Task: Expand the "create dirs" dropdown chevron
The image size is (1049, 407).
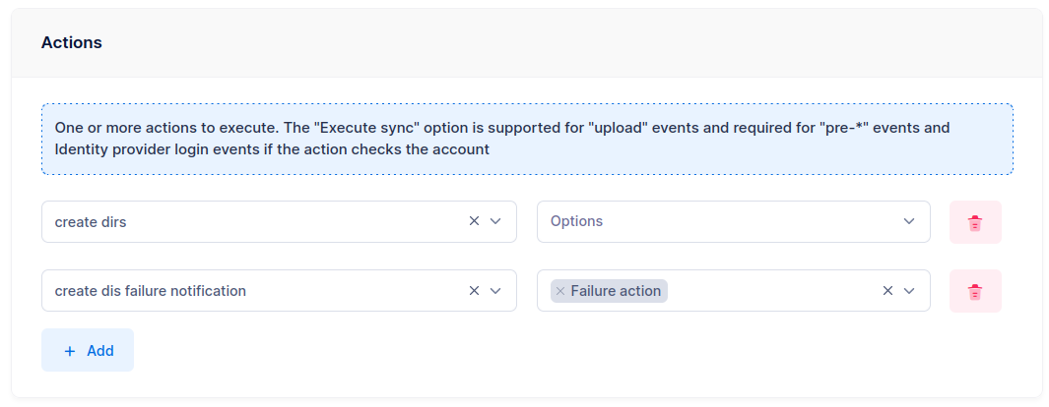Action: pos(496,221)
